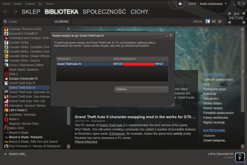Select the Dead Island: Epidemic icon
This screenshot has width=247, height=165.
pyautogui.click(x=6, y=69)
